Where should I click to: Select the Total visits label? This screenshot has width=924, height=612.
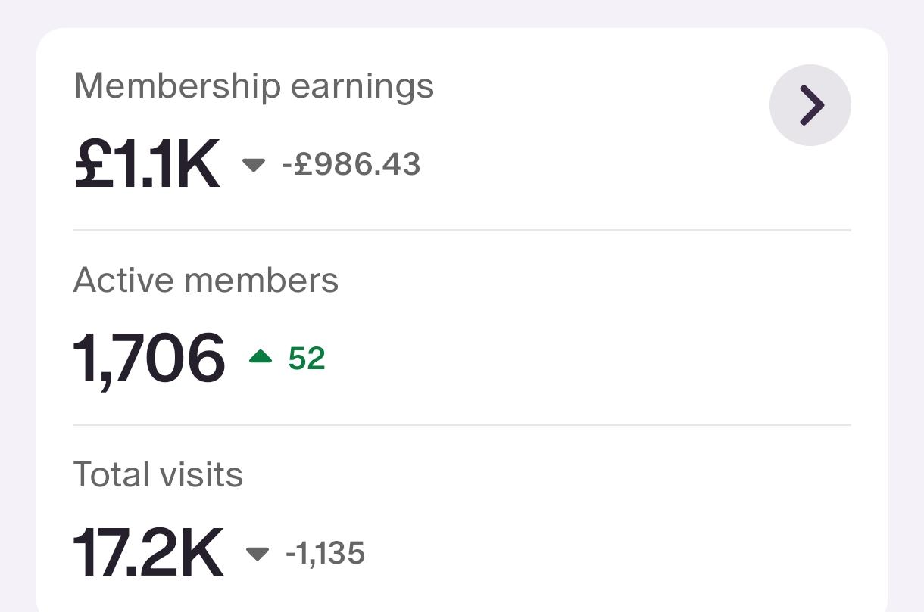click(x=158, y=475)
